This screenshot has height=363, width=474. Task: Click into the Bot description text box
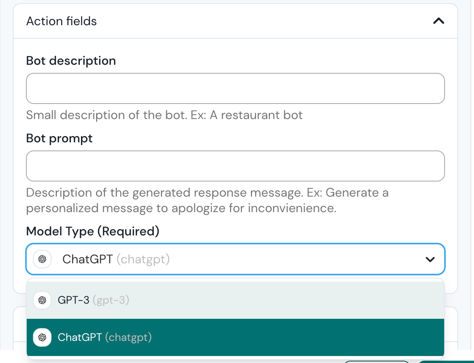[235, 88]
